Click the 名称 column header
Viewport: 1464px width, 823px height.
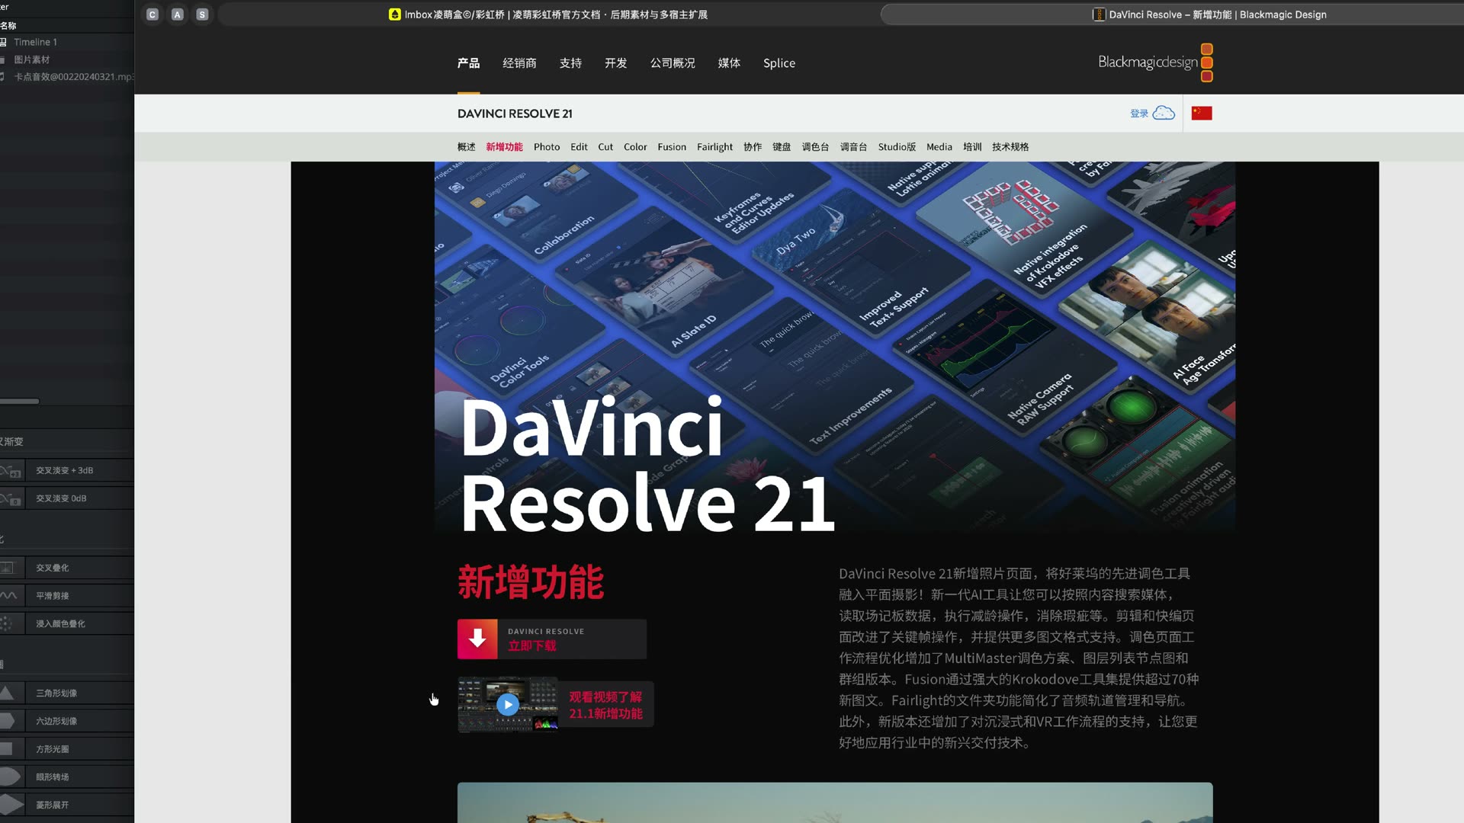(x=8, y=25)
